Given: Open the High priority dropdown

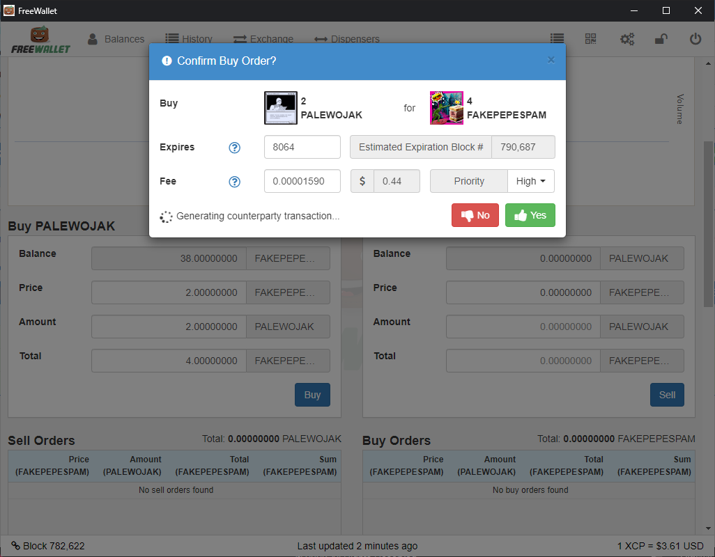Looking at the screenshot, I should [531, 181].
